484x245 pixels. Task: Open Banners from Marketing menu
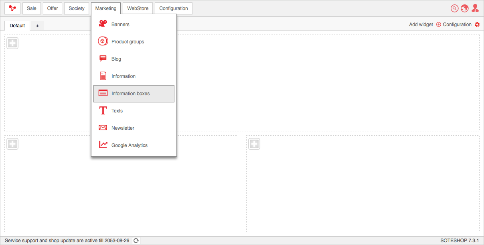tap(120, 24)
